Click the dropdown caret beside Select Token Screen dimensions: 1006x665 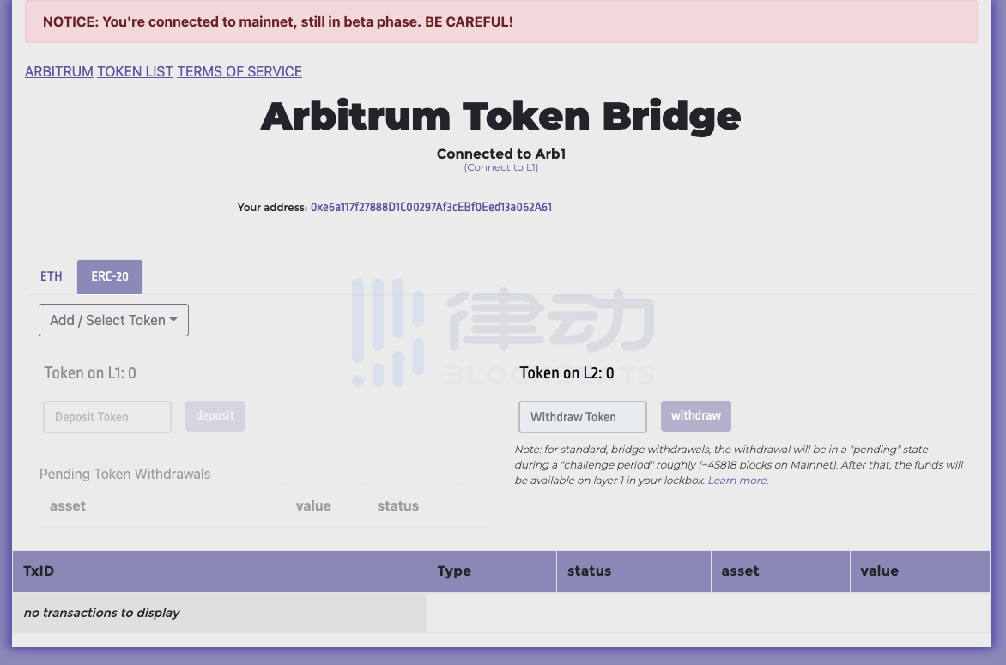point(173,319)
